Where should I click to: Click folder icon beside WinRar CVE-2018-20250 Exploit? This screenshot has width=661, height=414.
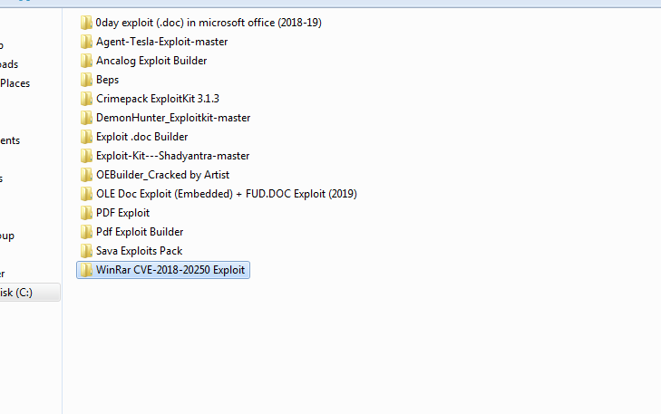coord(86,270)
